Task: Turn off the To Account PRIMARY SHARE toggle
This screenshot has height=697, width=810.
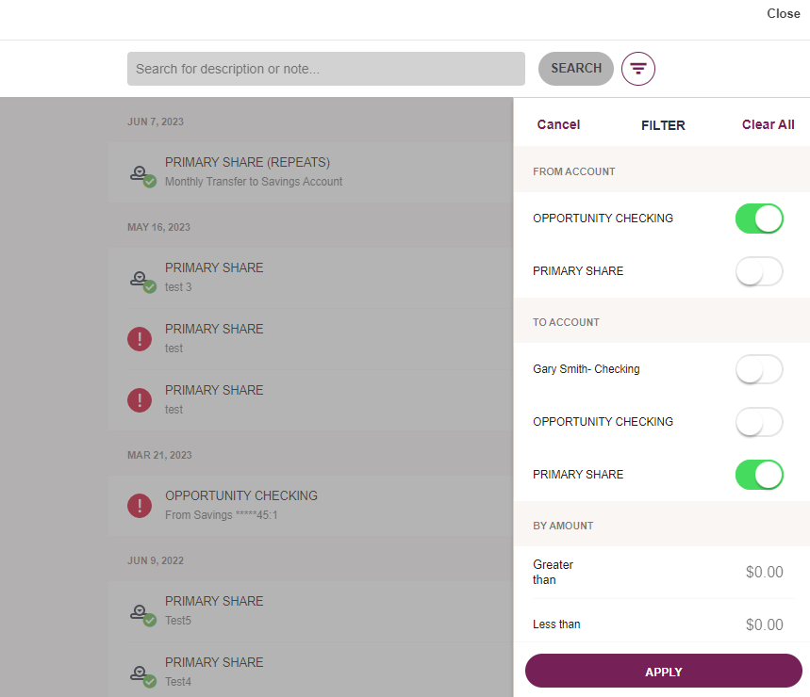Action: tap(759, 475)
